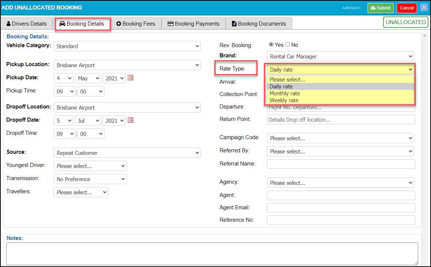Open the Dropoff Time hour dropdown
This screenshot has height=267, width=431.
(x=65, y=134)
